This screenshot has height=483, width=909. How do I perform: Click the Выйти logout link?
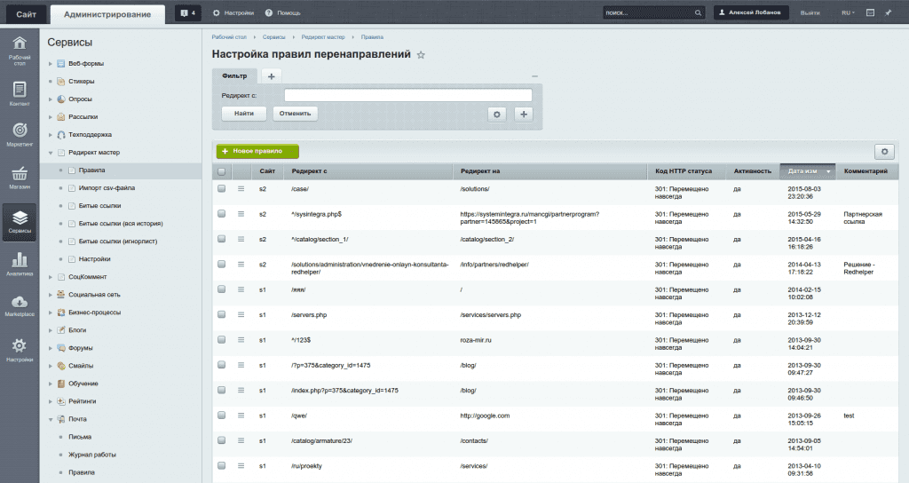[x=810, y=12]
